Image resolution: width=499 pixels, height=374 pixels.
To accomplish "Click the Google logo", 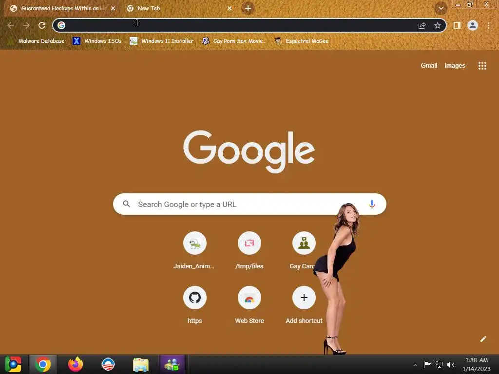I will (249, 151).
